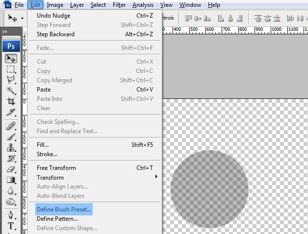Choose Step Backward

point(95,34)
